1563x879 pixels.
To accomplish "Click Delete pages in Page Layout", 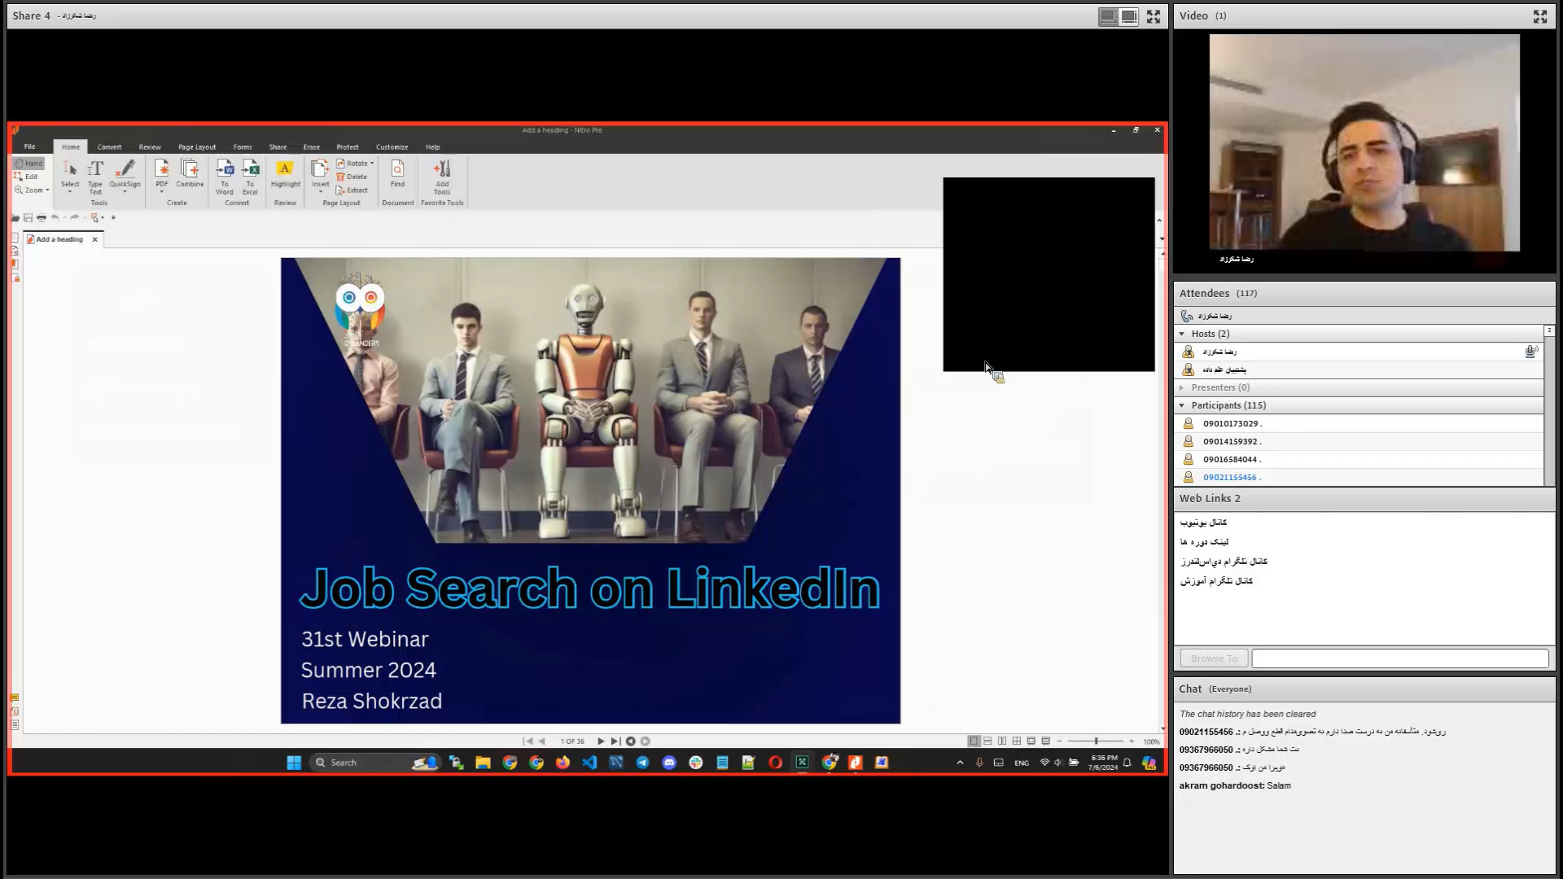I will click(x=352, y=177).
